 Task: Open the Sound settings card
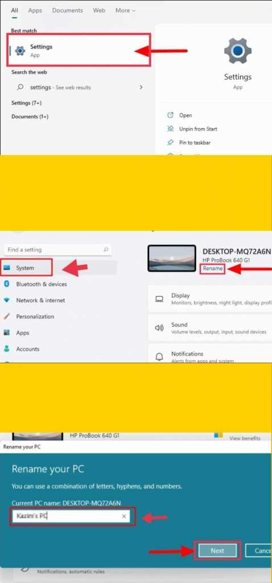click(210, 328)
